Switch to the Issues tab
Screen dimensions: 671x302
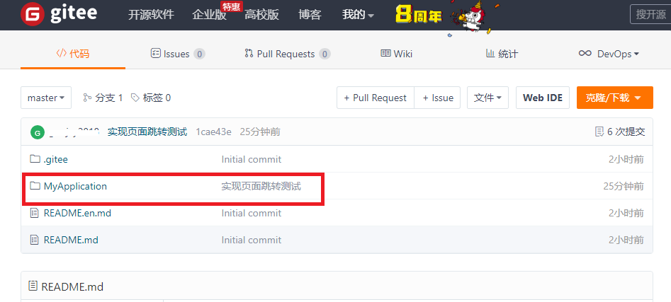pos(178,54)
